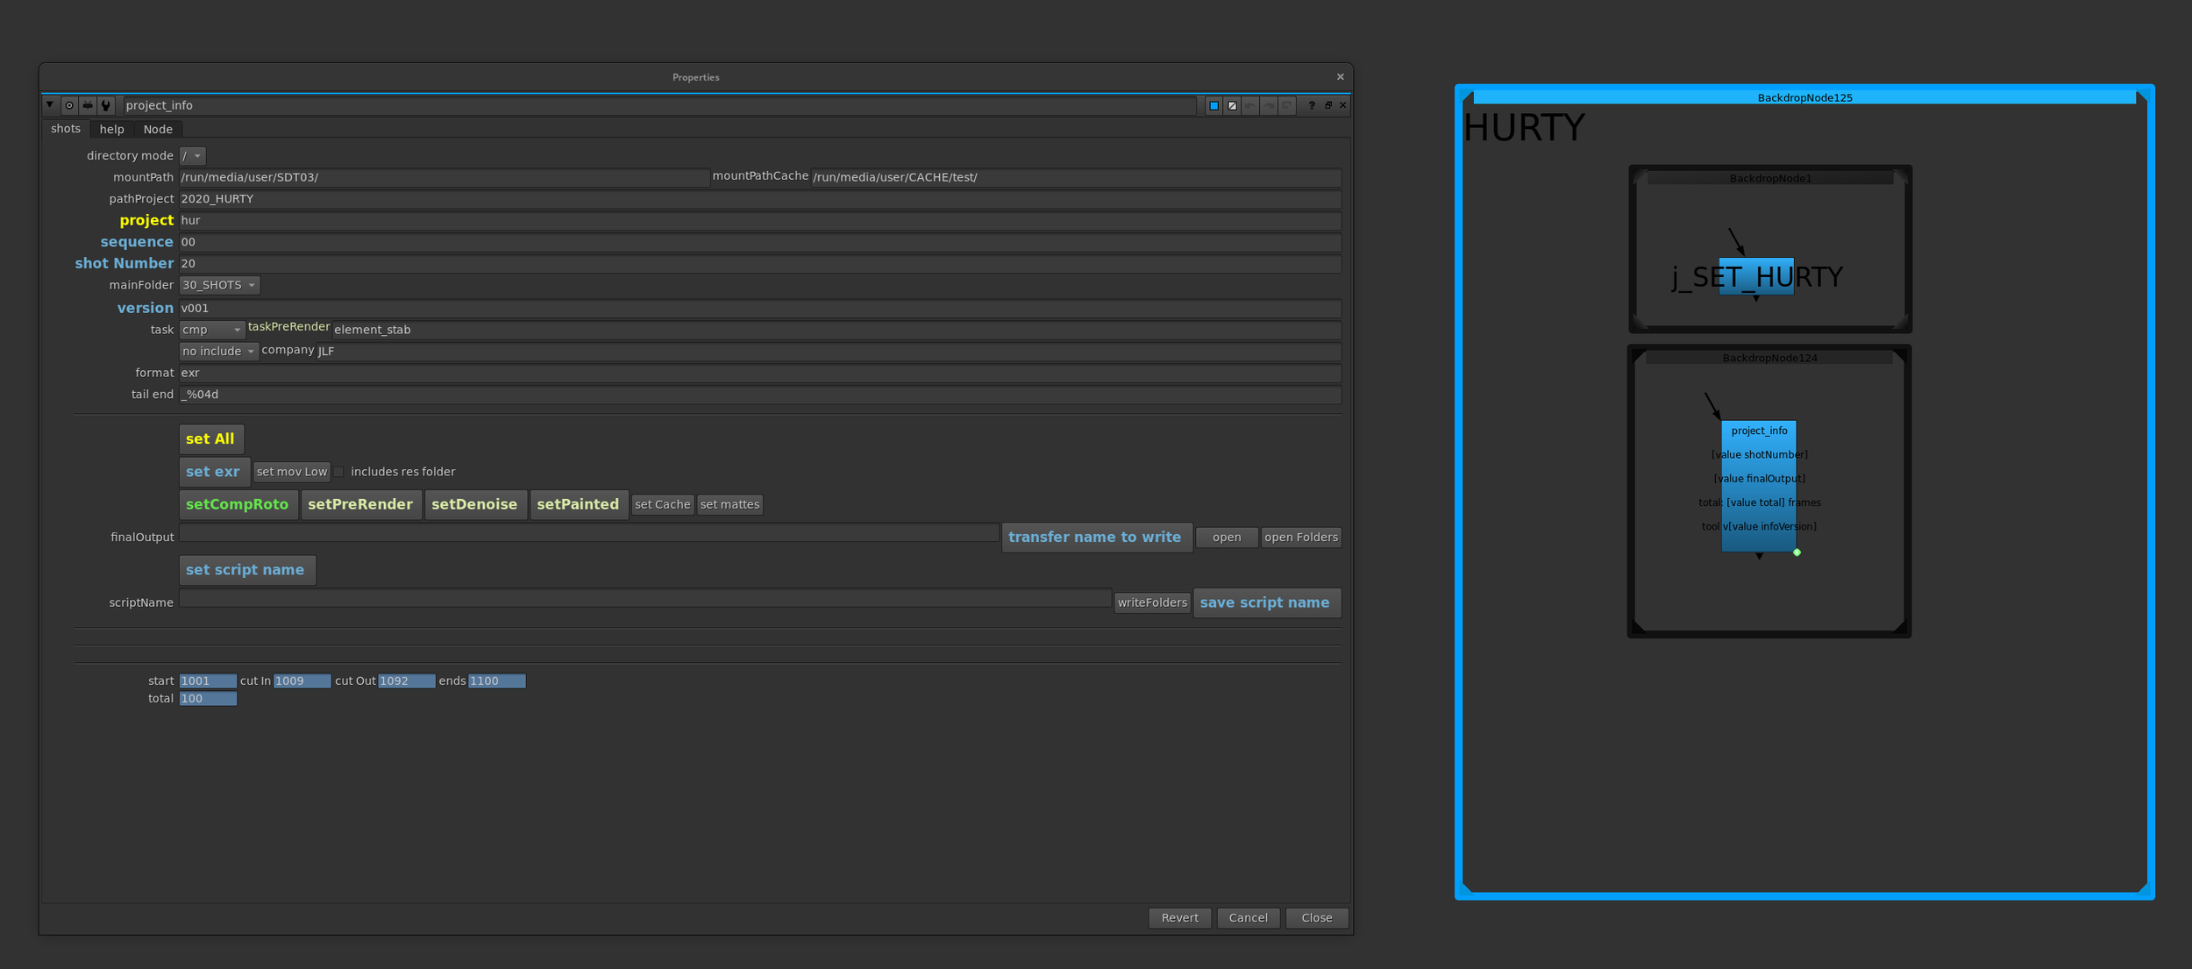Switch to the help tab

click(111, 129)
